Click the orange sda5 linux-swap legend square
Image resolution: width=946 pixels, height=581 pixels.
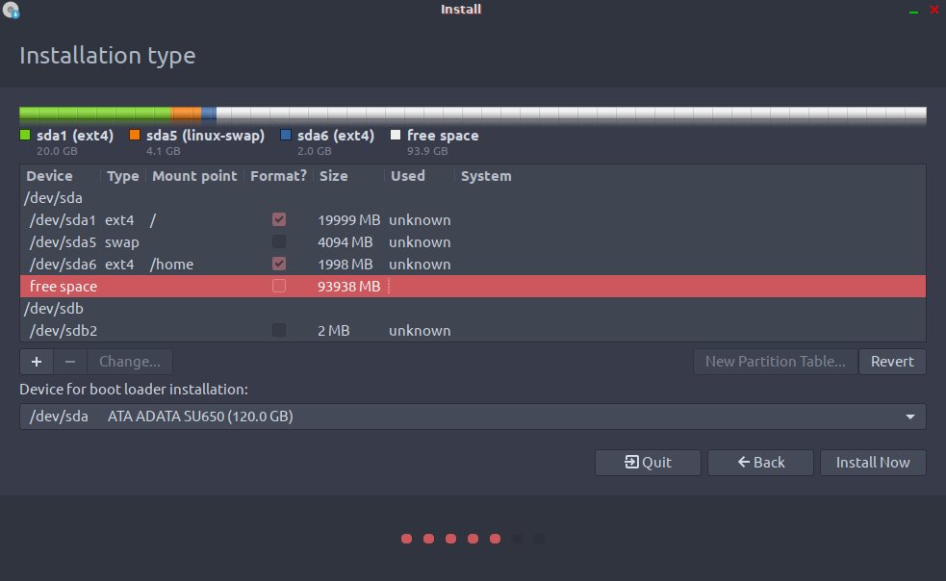[x=135, y=136]
